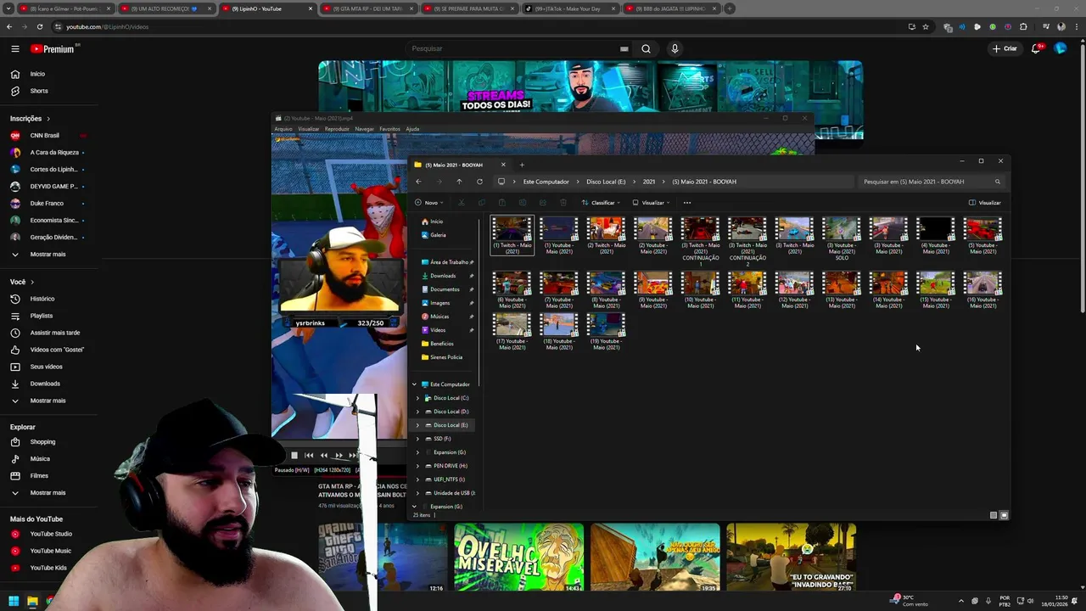Bookmark this page with star icon
This screenshot has width=1086, height=611.
coord(926,26)
